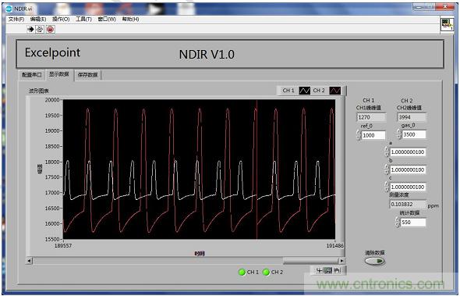Select the crosshair cursor tool in graph palette
460x296 pixels.
(319, 270)
